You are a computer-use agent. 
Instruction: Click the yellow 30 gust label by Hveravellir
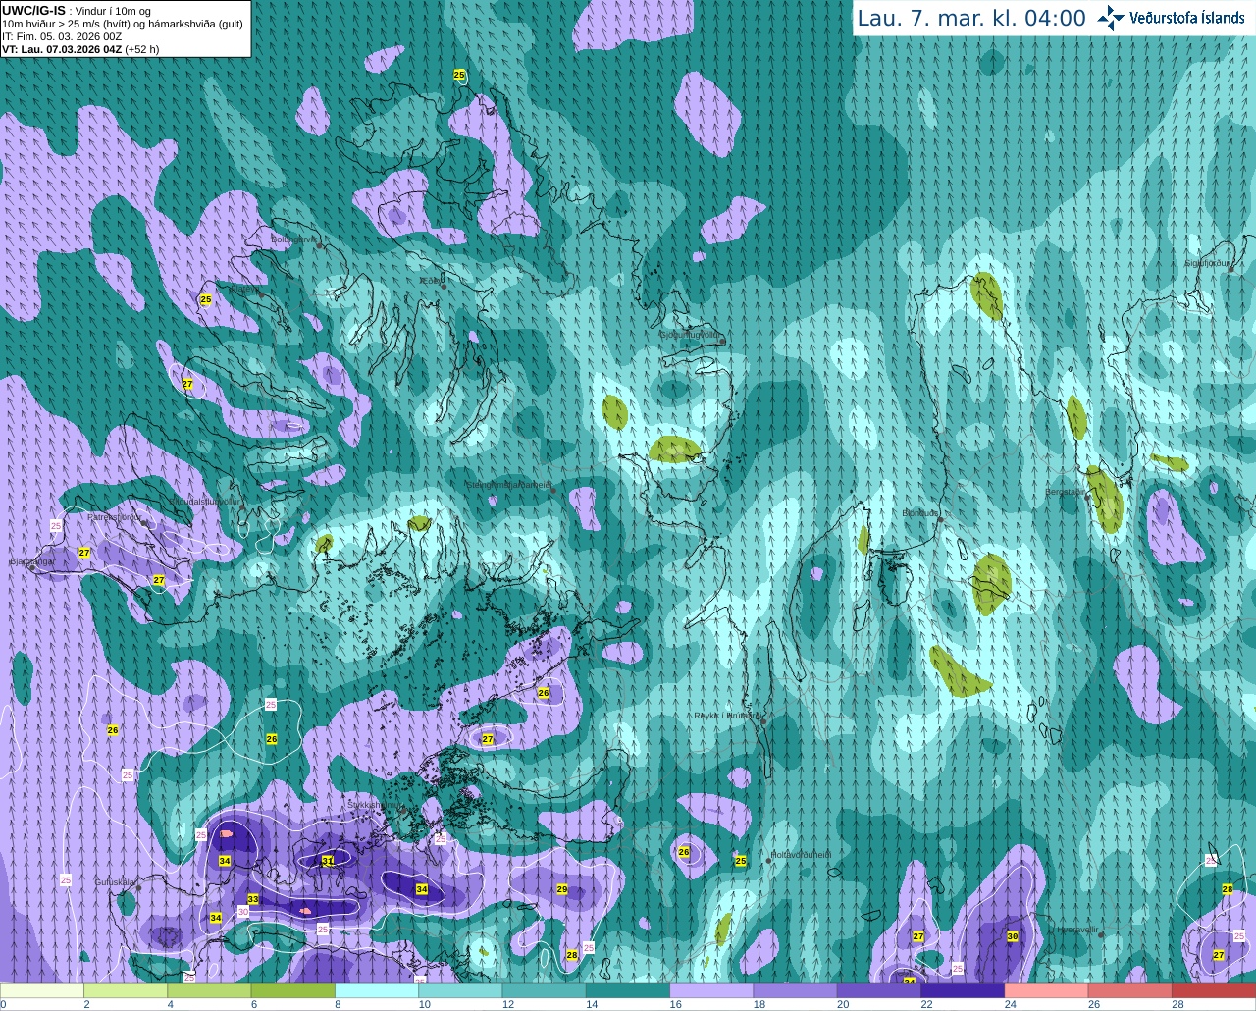[1013, 936]
